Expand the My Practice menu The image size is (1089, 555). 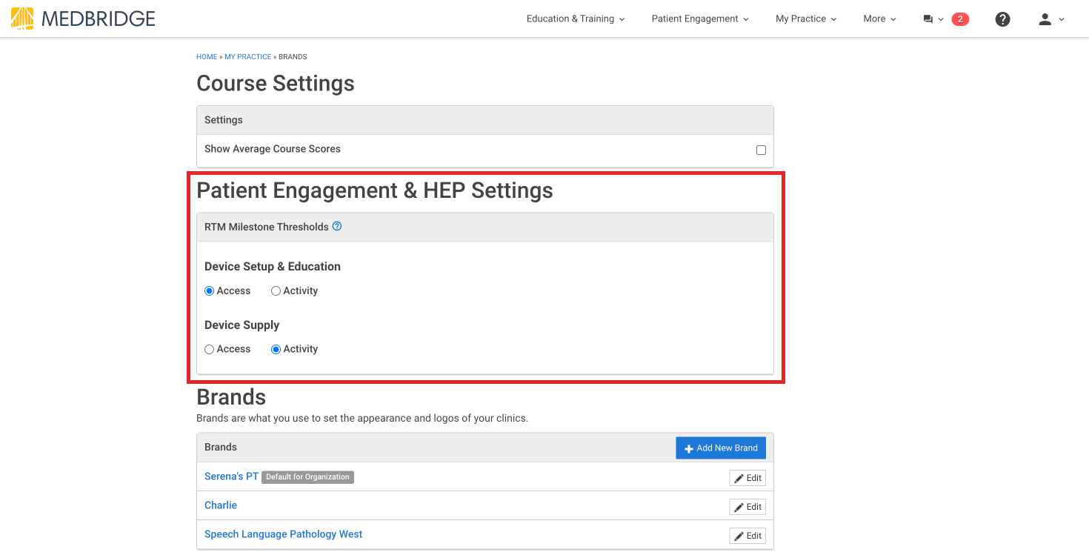(x=806, y=19)
